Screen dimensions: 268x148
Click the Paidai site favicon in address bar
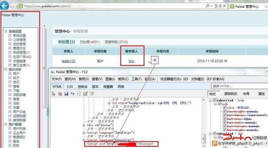pyautogui.click(x=21, y=6)
